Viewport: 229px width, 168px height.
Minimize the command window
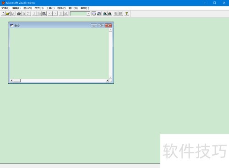pyautogui.click(x=94, y=25)
